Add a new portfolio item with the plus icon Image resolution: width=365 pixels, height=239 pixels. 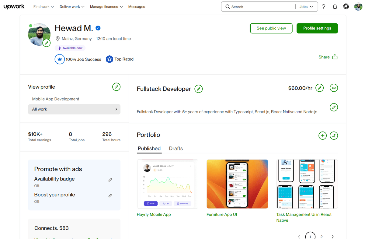(x=322, y=135)
